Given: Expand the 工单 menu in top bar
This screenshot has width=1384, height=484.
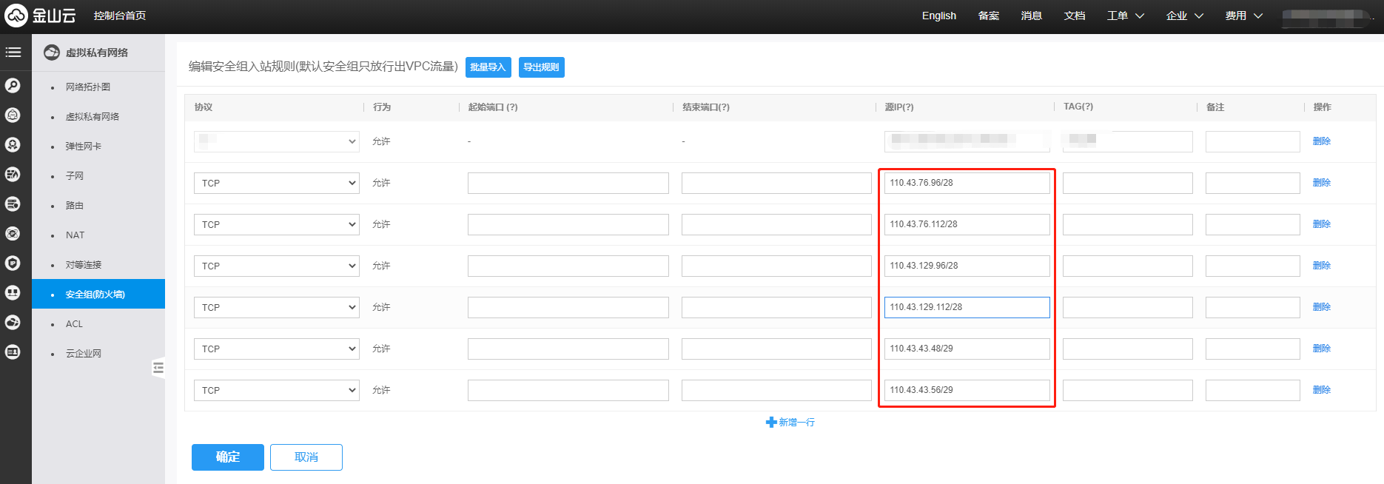Looking at the screenshot, I should pos(1125,16).
